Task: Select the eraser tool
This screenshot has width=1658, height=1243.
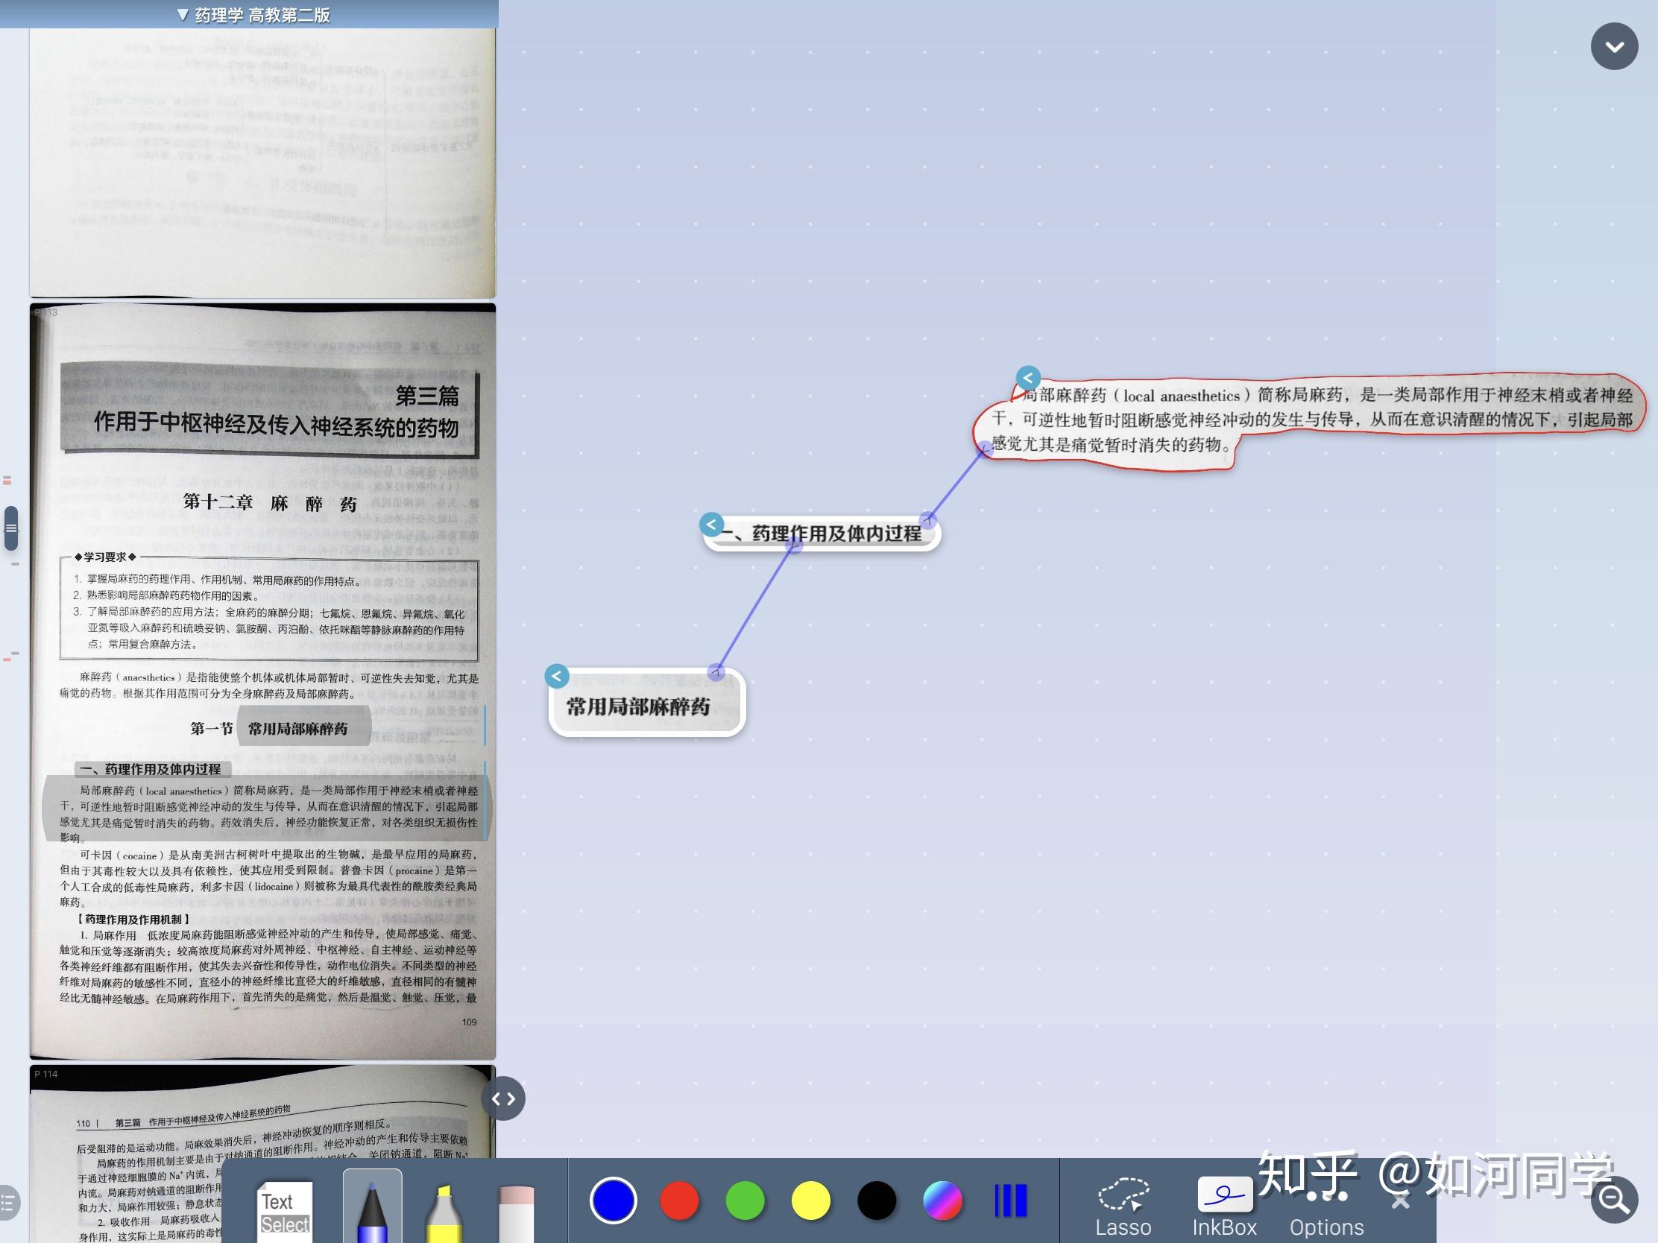Action: tap(516, 1212)
